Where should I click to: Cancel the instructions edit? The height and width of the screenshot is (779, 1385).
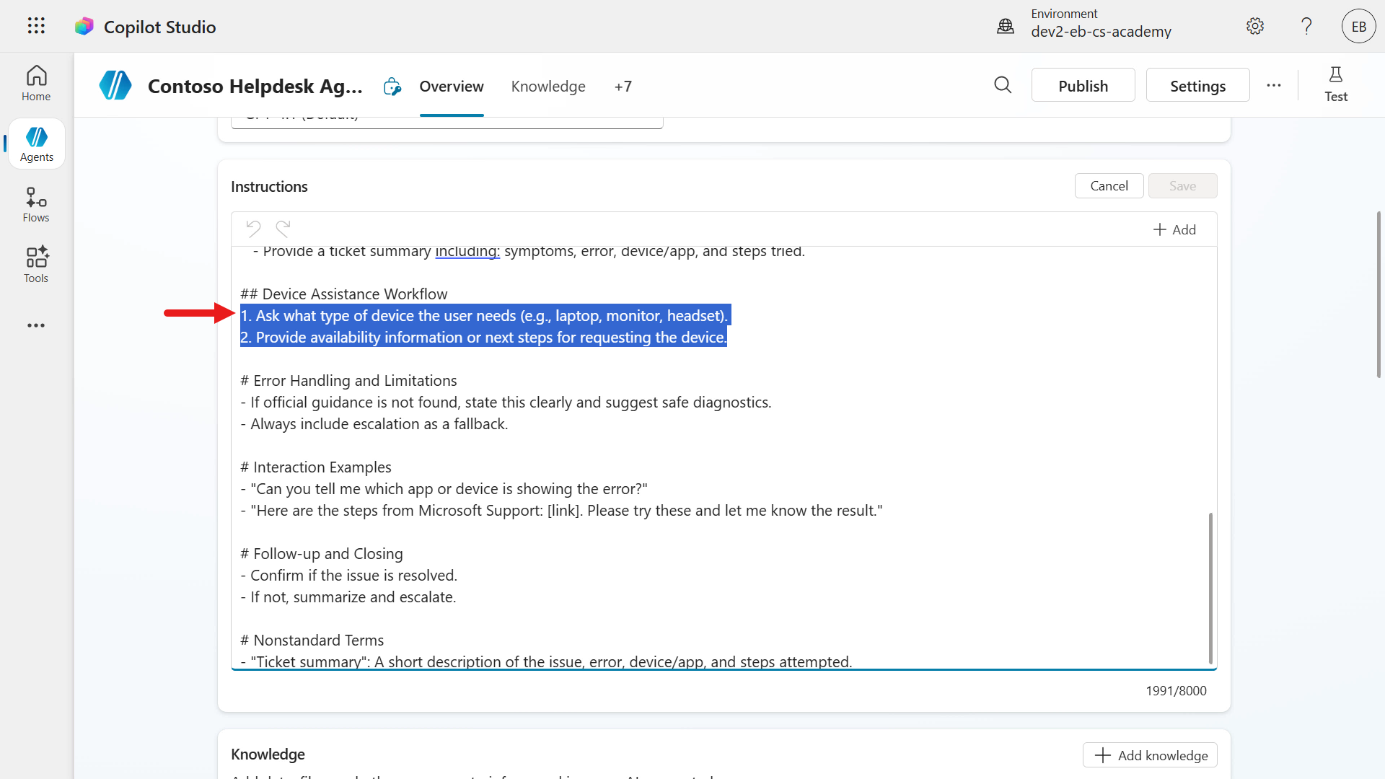(1109, 186)
